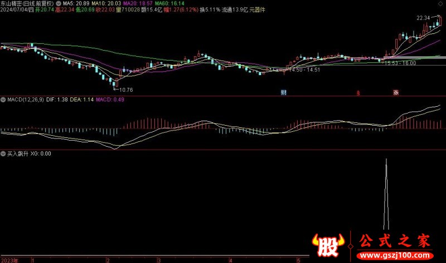This screenshot has width=446, height=263.
Task: Click the float shares 流通13.9亿
Action: click(235, 9)
